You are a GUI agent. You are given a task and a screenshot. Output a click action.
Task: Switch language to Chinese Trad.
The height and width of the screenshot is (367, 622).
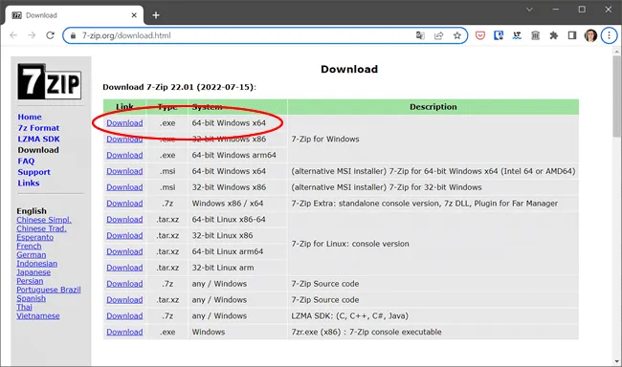[41, 228]
